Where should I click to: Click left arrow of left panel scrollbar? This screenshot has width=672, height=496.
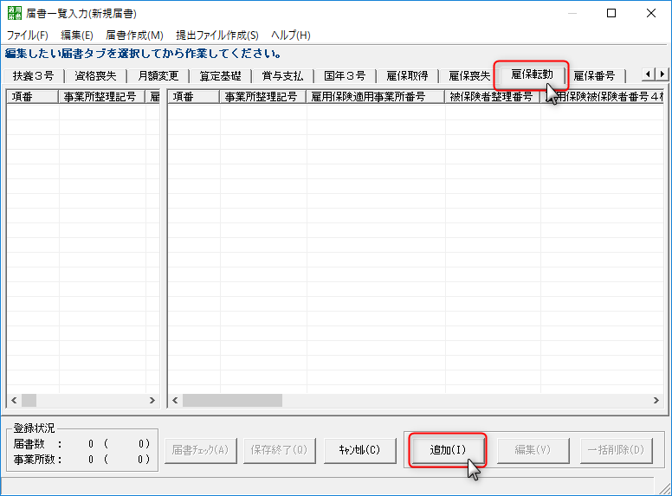click(x=13, y=401)
